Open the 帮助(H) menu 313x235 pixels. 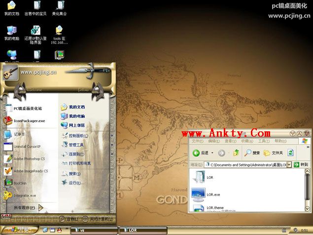tap(280, 141)
